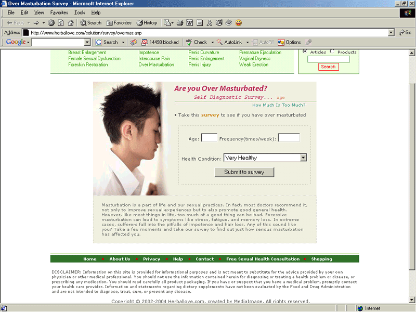The image size is (416, 312).
Task: Click the highlighter pen icon
Action: click(308, 42)
